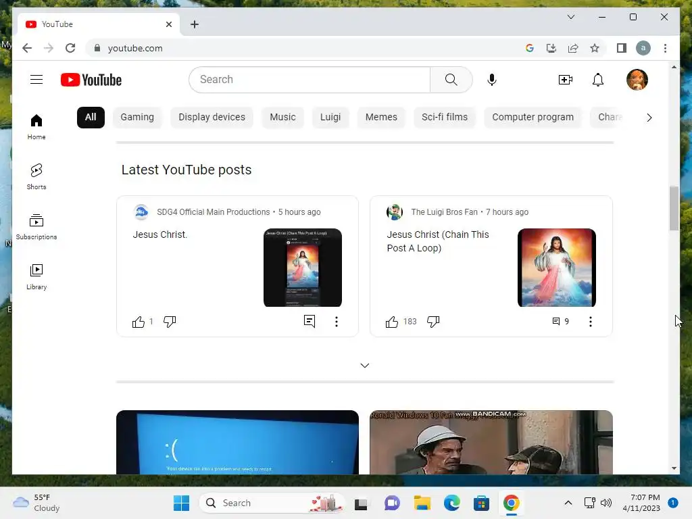Go back in browser history
Screen dimensions: 692x519
[x=27, y=48]
